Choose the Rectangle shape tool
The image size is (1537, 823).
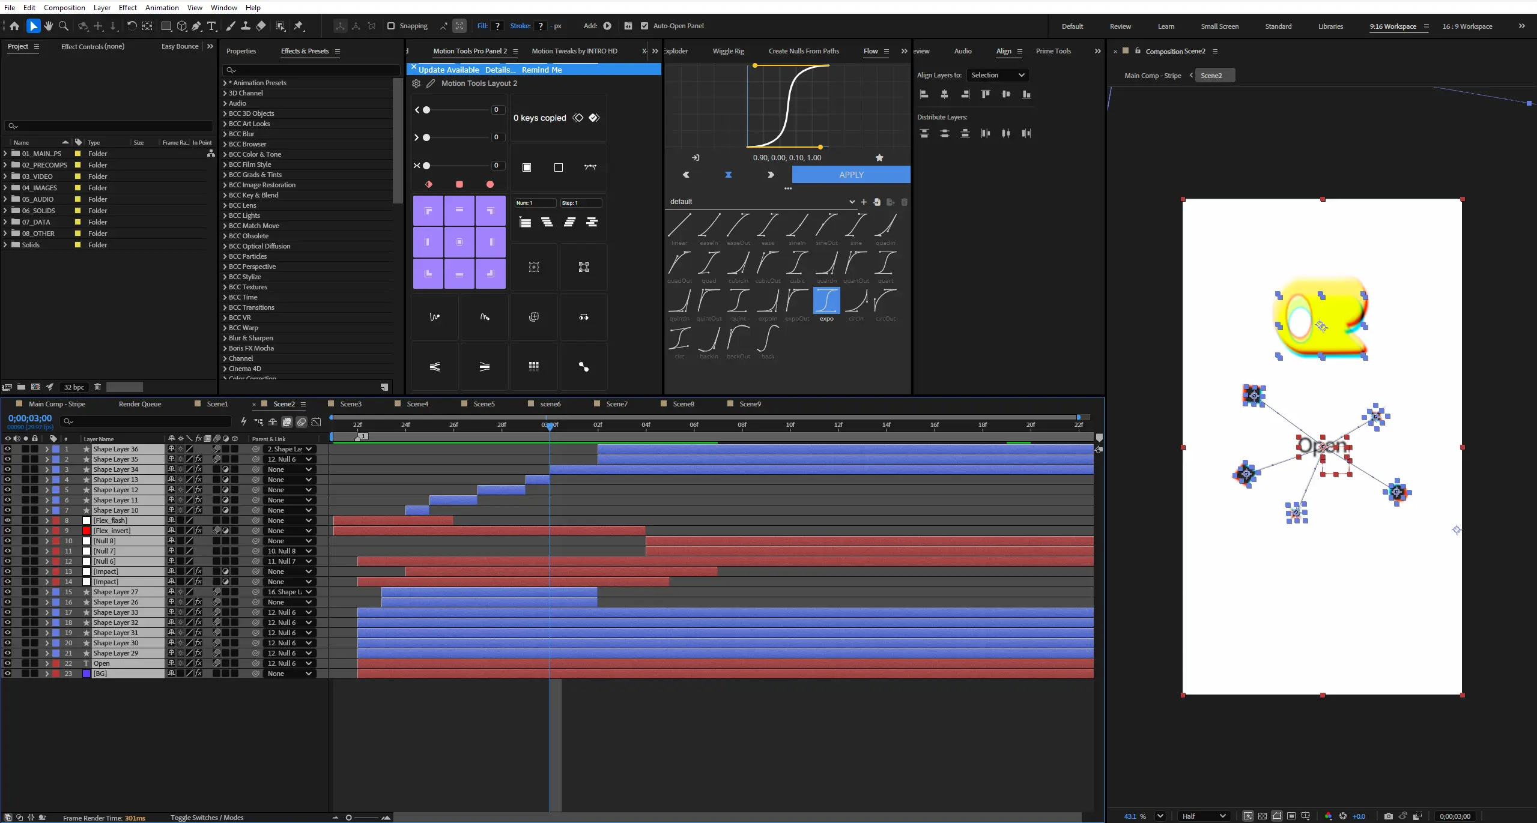166,26
